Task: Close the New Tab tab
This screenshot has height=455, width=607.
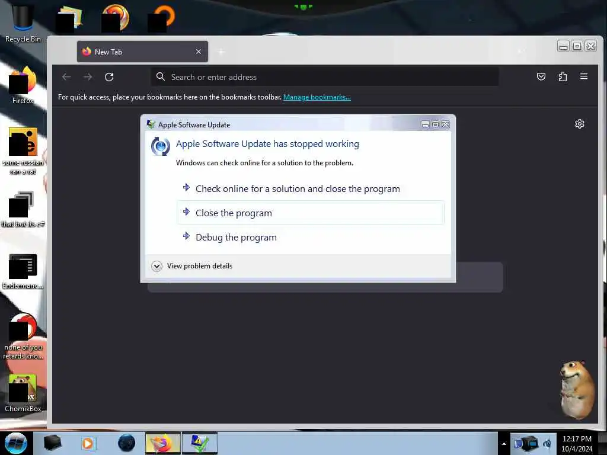Action: click(199, 52)
